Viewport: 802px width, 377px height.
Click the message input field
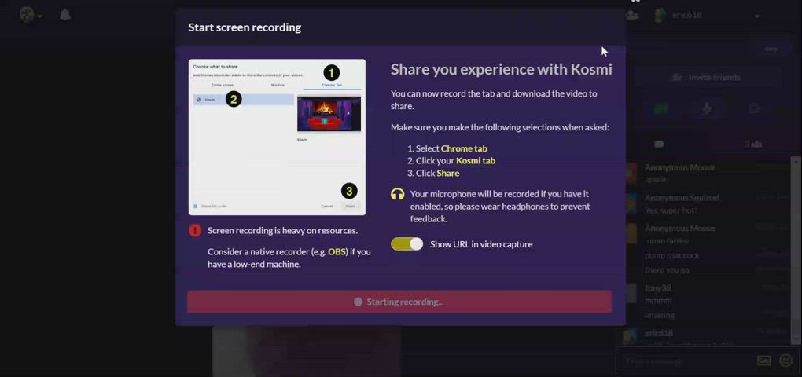[686, 361]
